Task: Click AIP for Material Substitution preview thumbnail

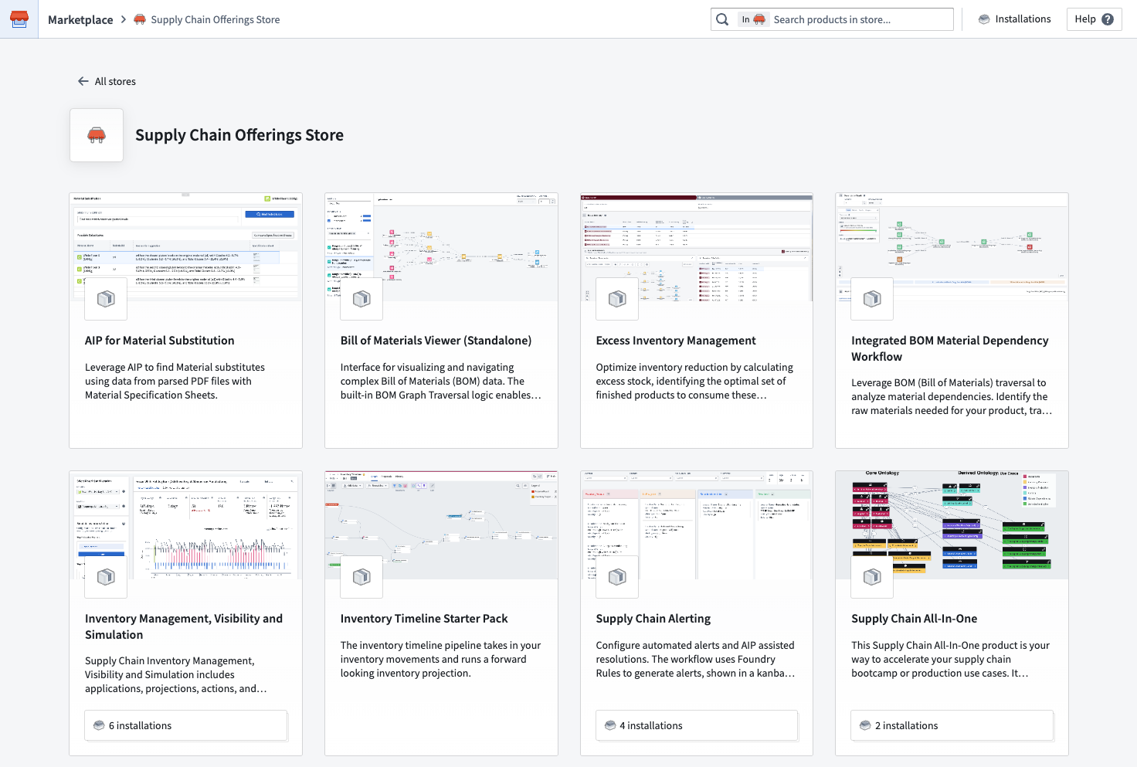Action: tap(186, 247)
